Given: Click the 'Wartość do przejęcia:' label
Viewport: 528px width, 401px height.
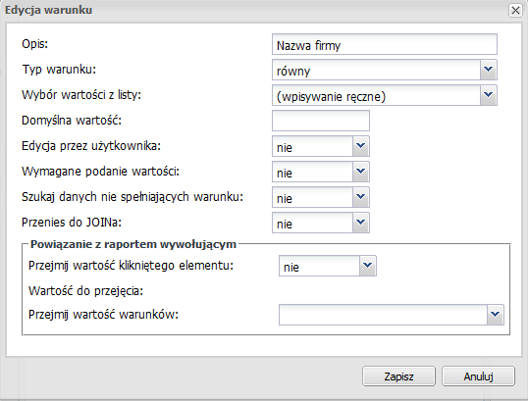Looking at the screenshot, I should pyautogui.click(x=85, y=291).
